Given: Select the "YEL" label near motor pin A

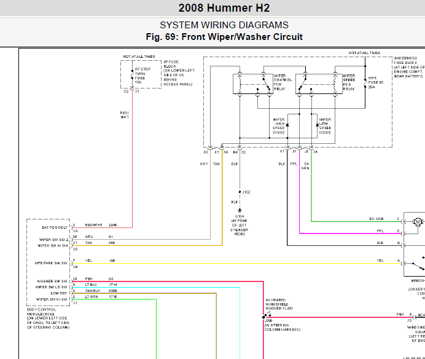Looking at the screenshot, I should (380, 261).
